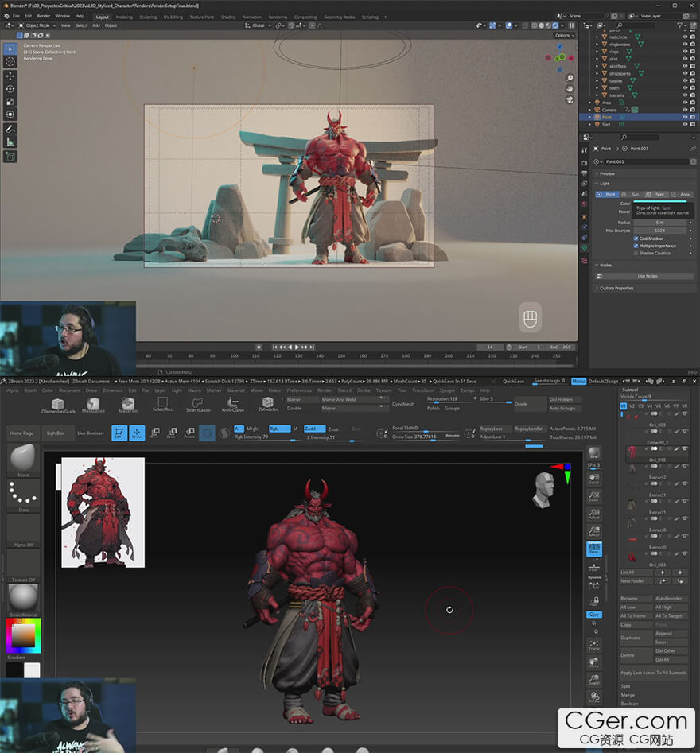Open Blender's File menu

coord(16,16)
